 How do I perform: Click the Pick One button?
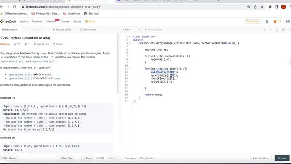pos(66,158)
